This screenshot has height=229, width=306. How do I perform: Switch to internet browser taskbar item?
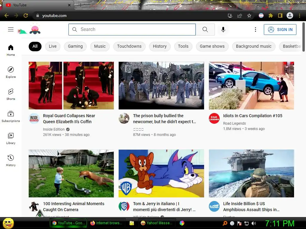coord(106,223)
